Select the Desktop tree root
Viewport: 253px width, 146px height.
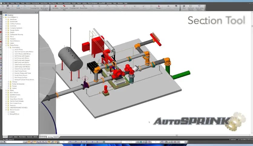point(10,15)
